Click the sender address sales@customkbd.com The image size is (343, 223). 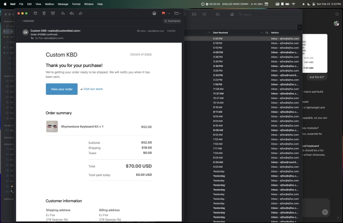click(x=64, y=31)
